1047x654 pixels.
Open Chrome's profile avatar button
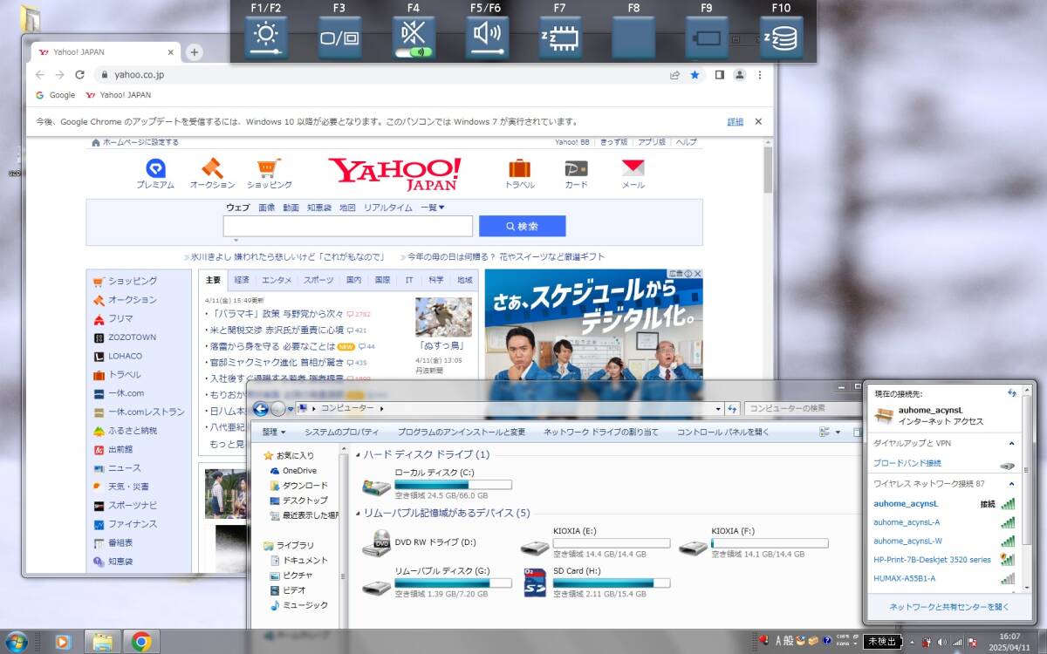coord(740,75)
